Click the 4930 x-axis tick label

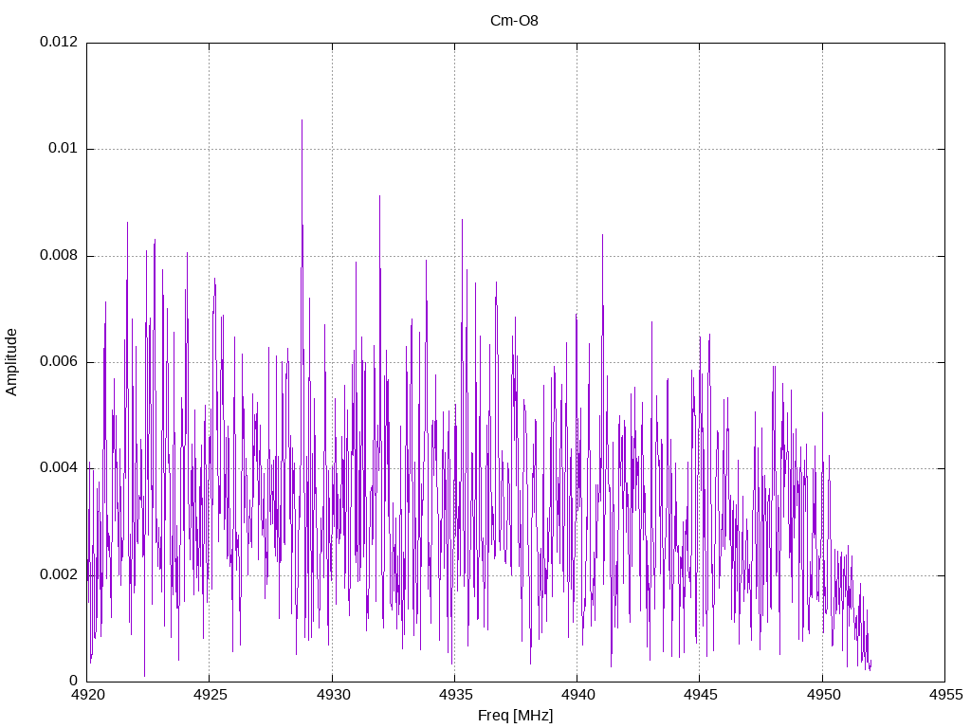click(x=333, y=695)
